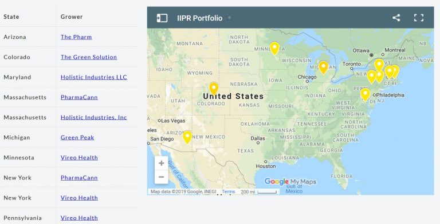The width and height of the screenshot is (440, 224).
Task: Open the Green Peak grower link
Action: (x=77, y=138)
